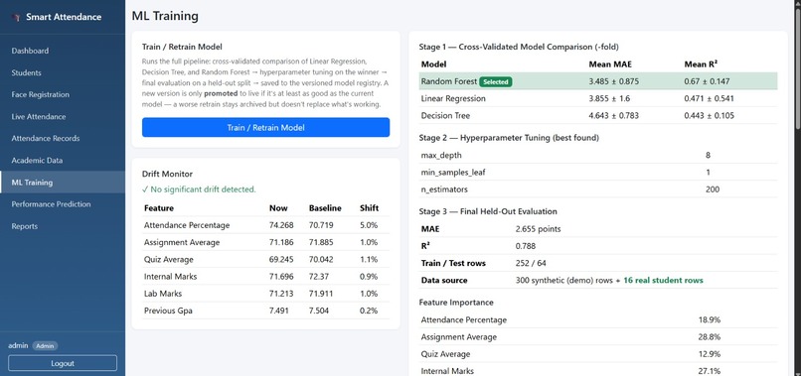This screenshot has width=801, height=376.
Task: Click the 16 real student rows text
Action: pyautogui.click(x=663, y=280)
